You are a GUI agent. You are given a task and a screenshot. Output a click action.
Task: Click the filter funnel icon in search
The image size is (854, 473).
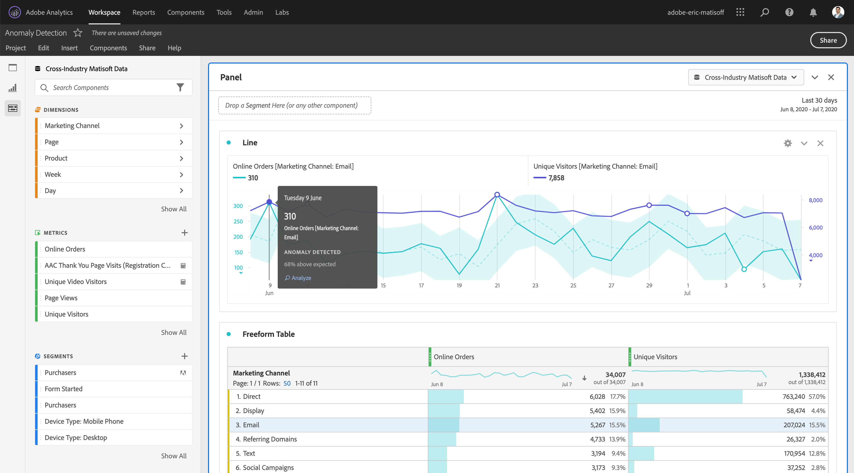(x=180, y=87)
